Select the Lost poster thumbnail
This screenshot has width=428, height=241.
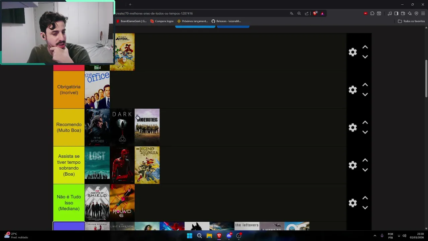point(97,165)
